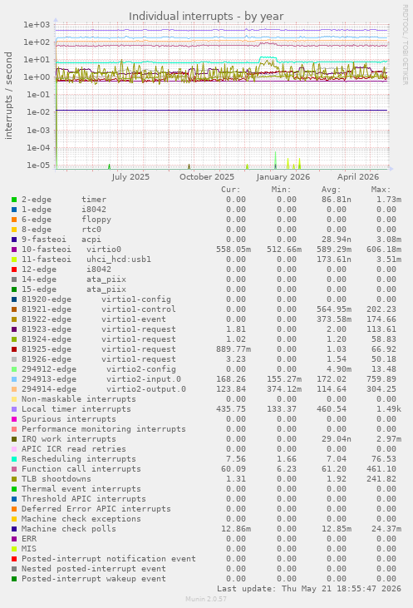
Task: Click the pink Function call interrupts swatch
Action: [14, 469]
